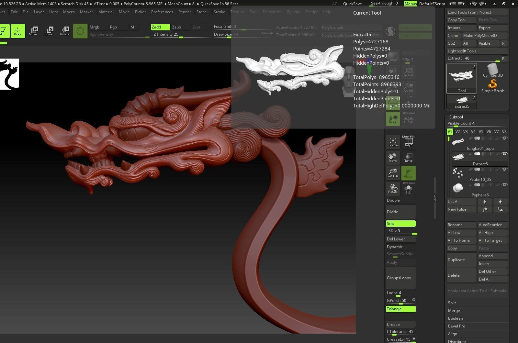The width and height of the screenshot is (518, 343).
Task: Select the Move transform icon in top shelf
Action: [33, 31]
